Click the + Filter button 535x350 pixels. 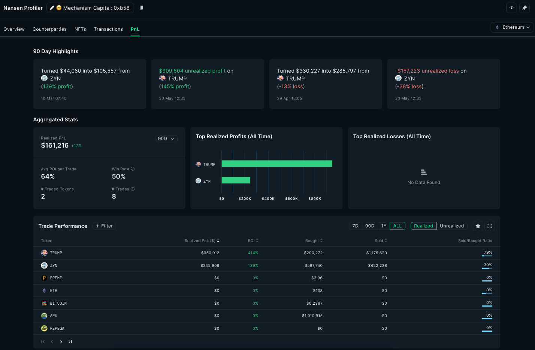point(104,226)
